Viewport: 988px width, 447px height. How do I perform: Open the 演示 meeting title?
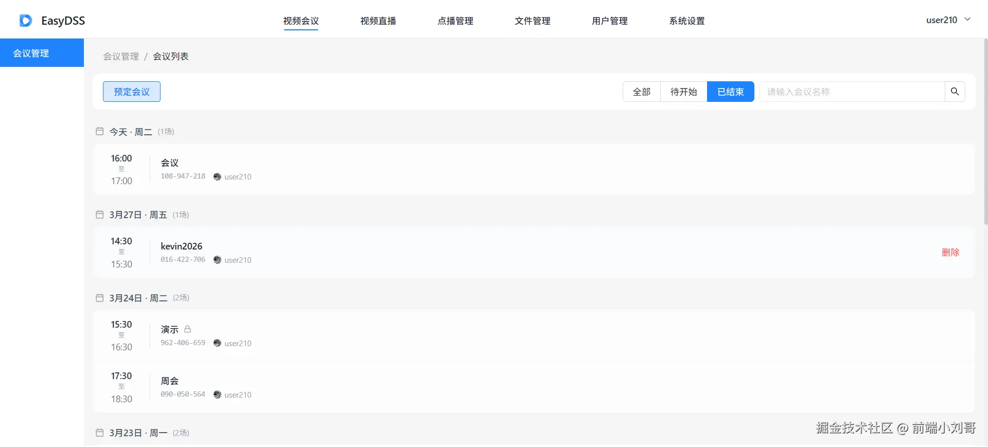170,329
